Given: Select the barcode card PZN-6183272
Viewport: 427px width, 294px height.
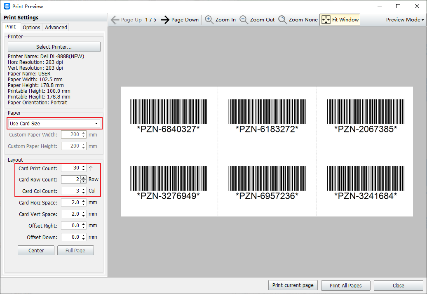Looking at the screenshot, I should (x=267, y=116).
